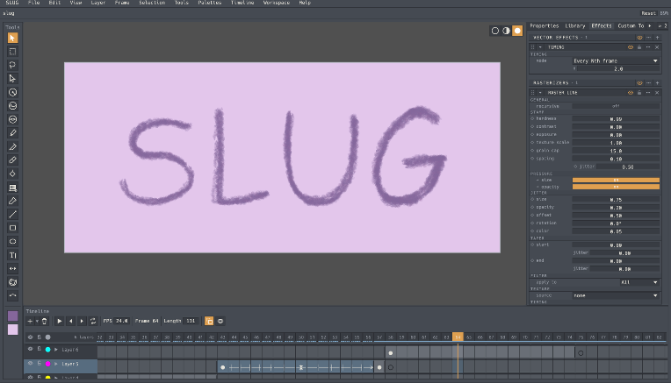Hide Layer 5 in timeline

(x=30, y=364)
